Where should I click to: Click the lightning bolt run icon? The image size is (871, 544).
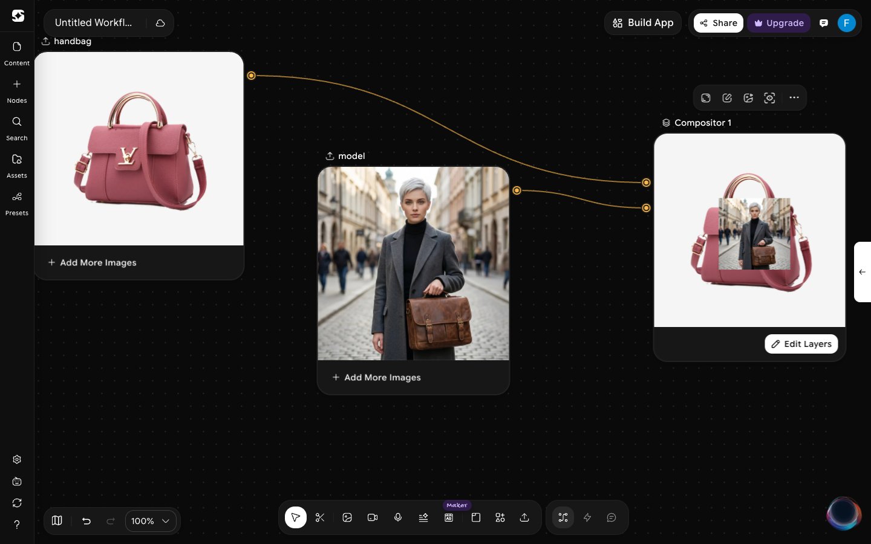(x=587, y=517)
